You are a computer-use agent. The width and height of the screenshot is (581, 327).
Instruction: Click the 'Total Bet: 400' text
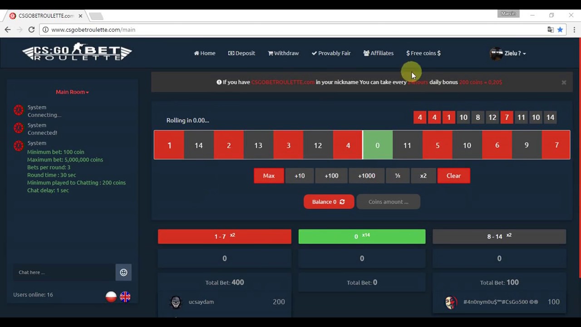coord(225,282)
